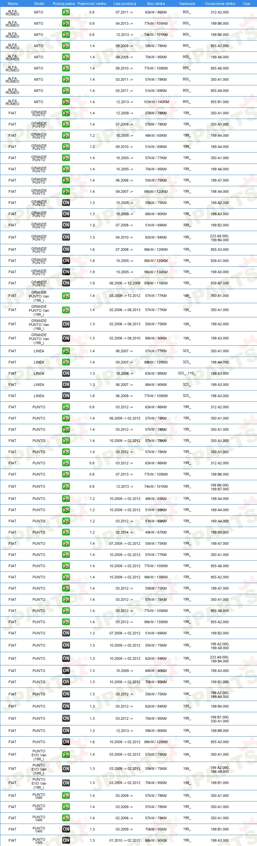Click the '01.2010 -> 02.2012' production years
This screenshot has height=846, width=257.
point(125,840)
